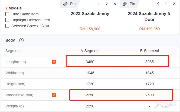This screenshot has height=112, width=180.
Task: Open the 2024 Suzuki Jimny 5-Door title
Action: point(150,16)
